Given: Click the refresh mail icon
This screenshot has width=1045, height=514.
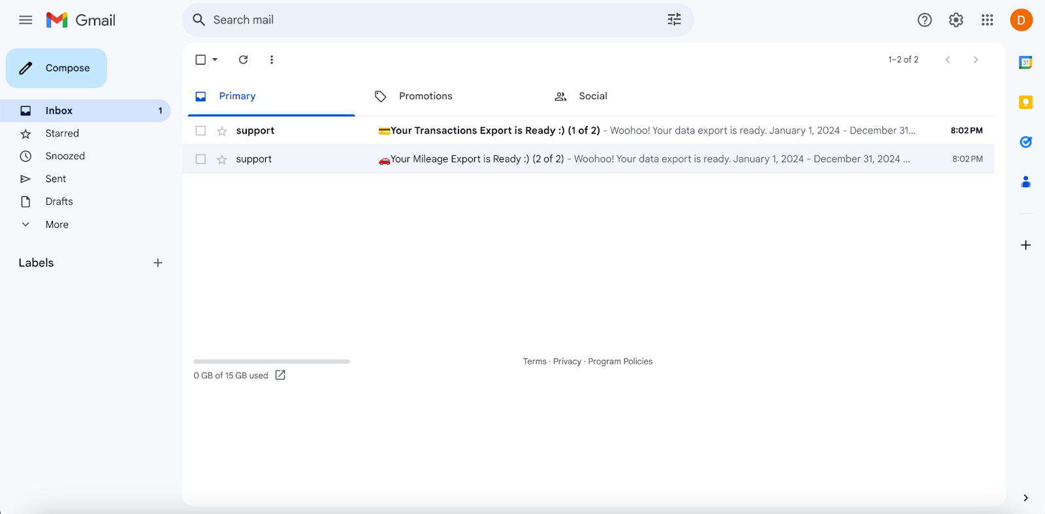Looking at the screenshot, I should point(243,59).
